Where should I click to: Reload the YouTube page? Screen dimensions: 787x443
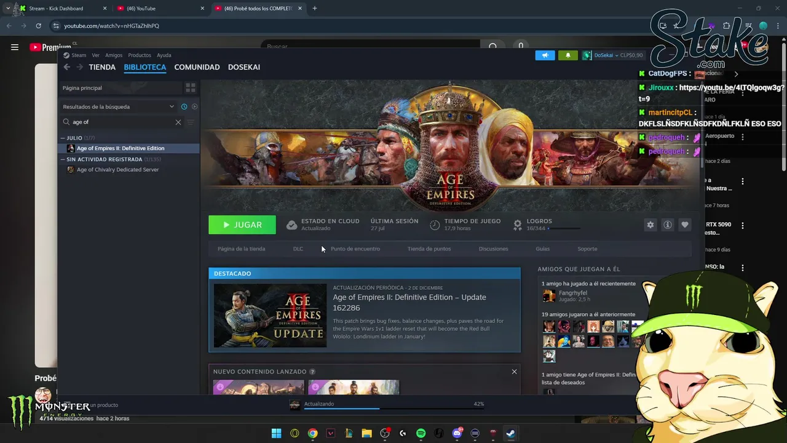[x=38, y=26]
